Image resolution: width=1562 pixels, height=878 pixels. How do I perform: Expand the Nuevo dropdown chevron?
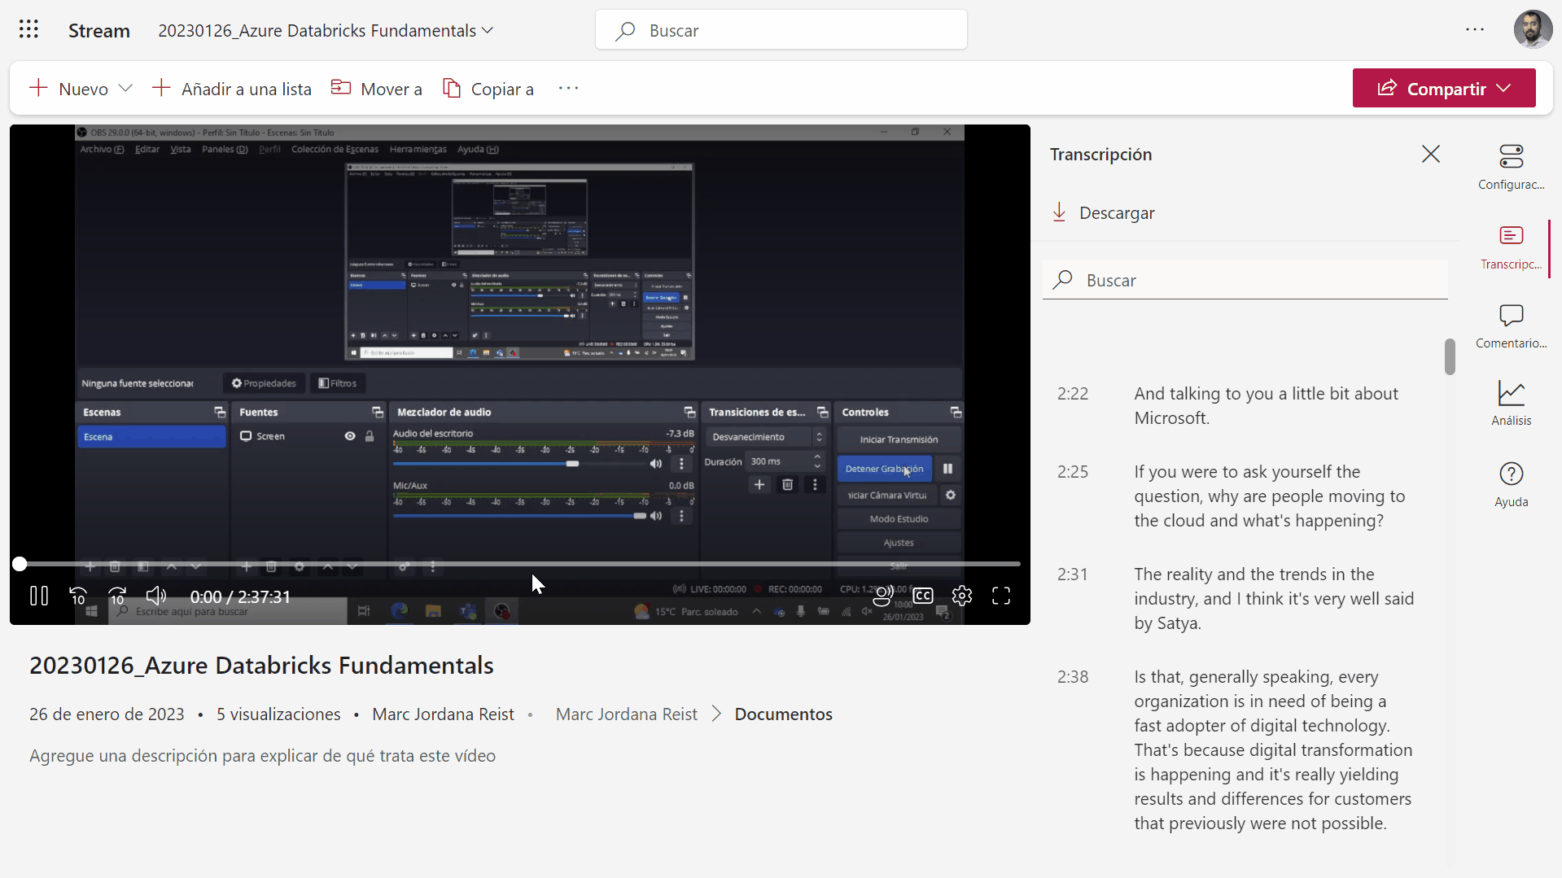(125, 88)
